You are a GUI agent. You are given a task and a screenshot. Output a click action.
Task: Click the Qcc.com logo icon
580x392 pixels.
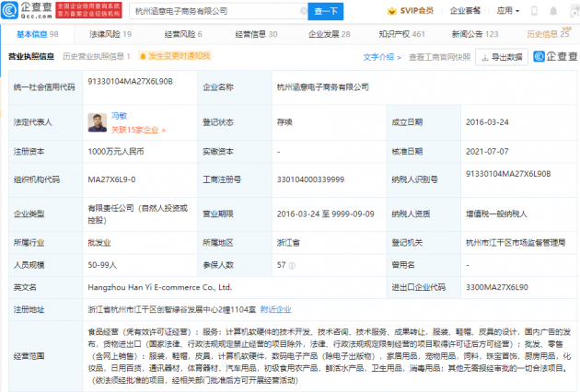point(9,10)
